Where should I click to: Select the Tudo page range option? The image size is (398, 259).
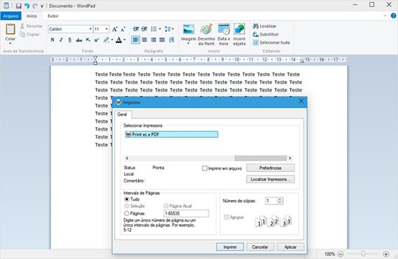pyautogui.click(x=127, y=199)
